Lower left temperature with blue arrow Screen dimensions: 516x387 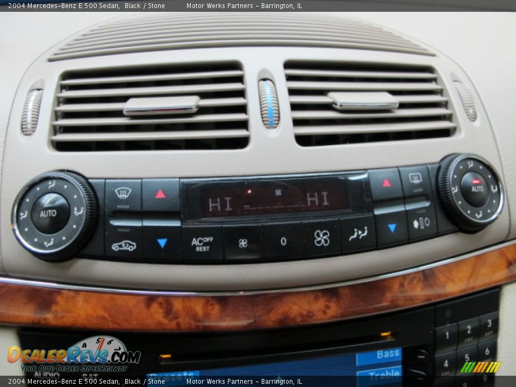click(x=162, y=244)
